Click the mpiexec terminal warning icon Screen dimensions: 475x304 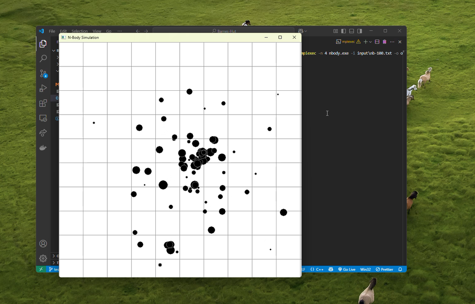(x=358, y=42)
